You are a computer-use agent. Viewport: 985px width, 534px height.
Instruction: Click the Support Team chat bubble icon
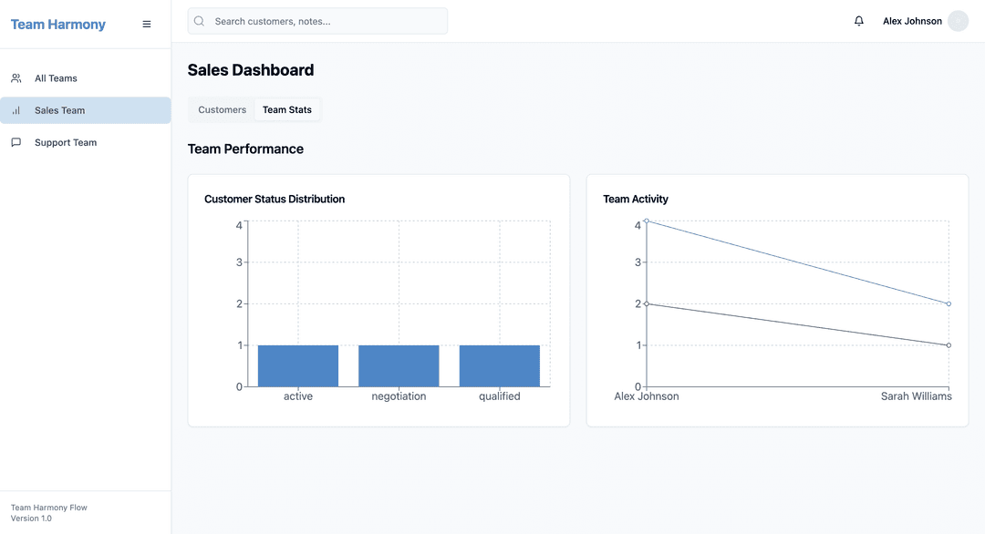[16, 142]
